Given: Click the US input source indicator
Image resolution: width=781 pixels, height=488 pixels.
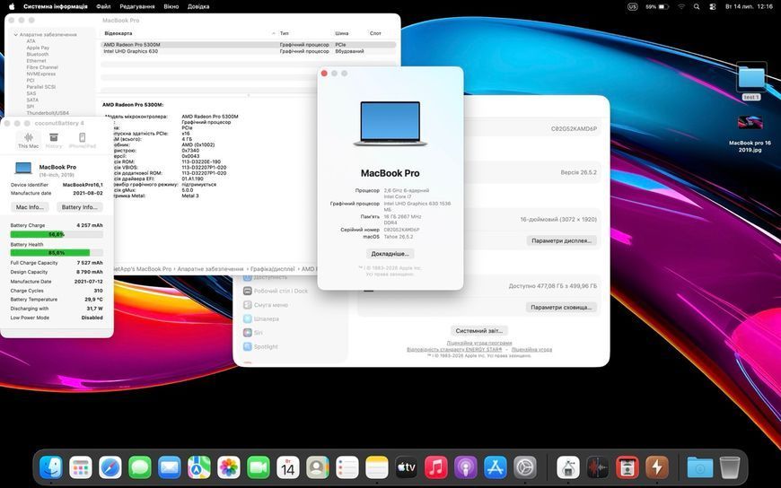Looking at the screenshot, I should pos(633,6).
